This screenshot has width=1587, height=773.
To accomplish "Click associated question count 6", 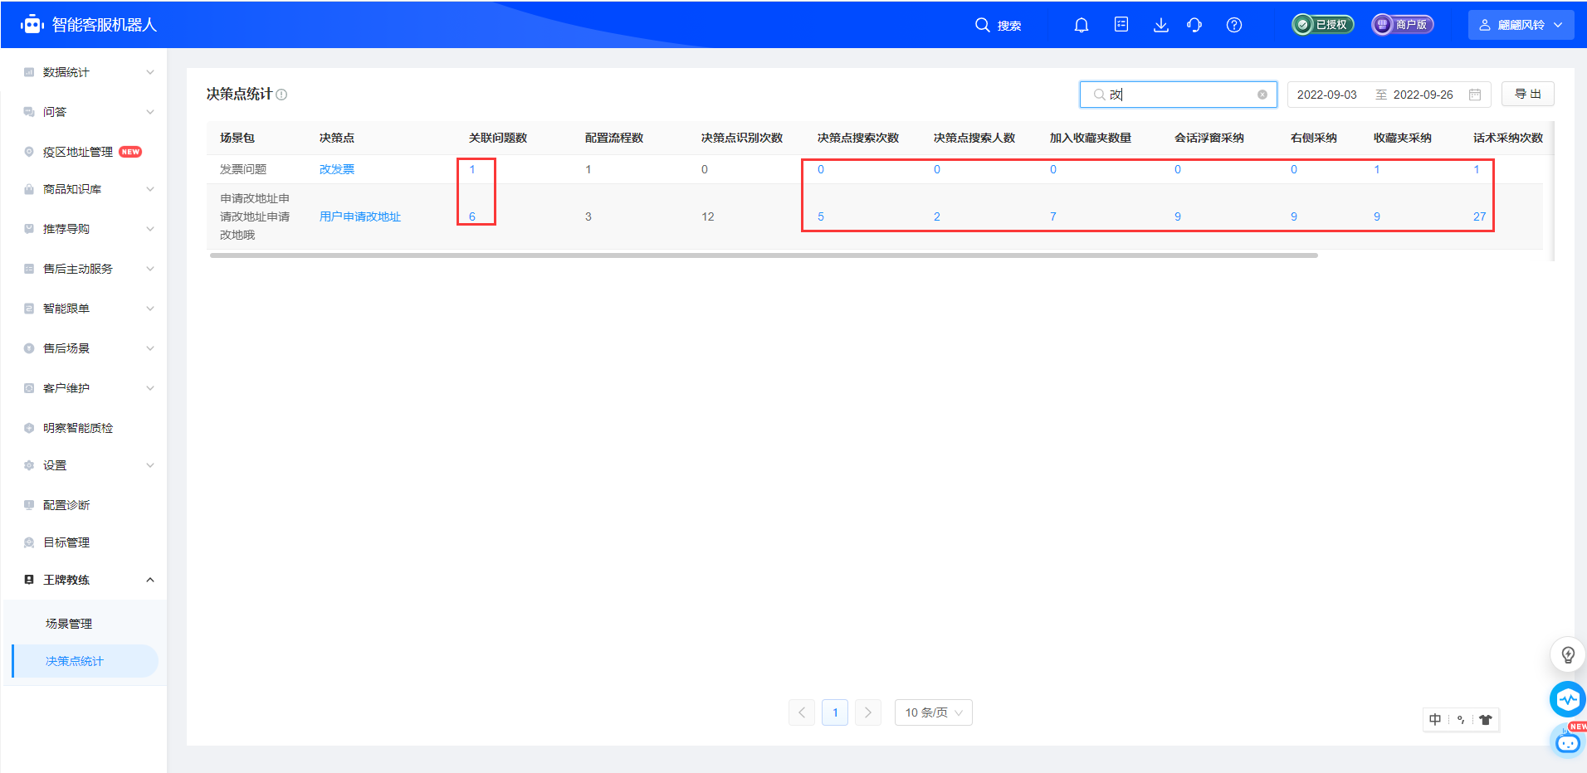I will click(x=472, y=216).
